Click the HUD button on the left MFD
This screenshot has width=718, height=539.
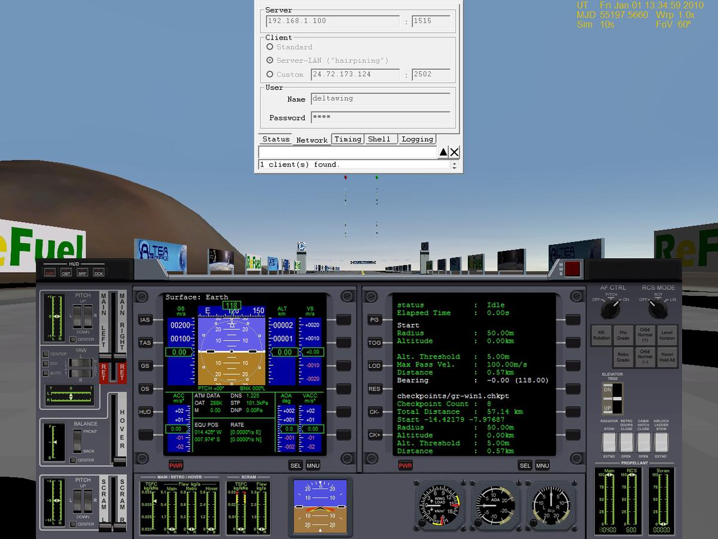145,412
